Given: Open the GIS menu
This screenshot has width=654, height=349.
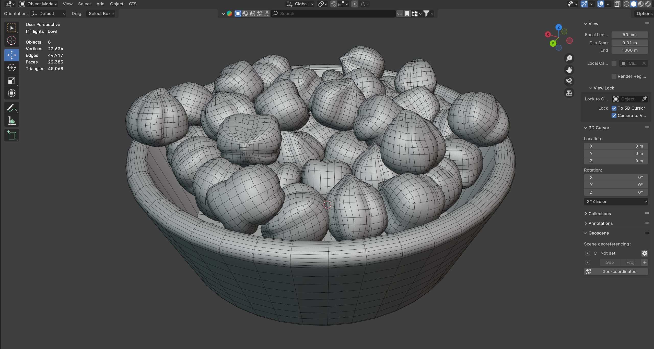Looking at the screenshot, I should [133, 4].
